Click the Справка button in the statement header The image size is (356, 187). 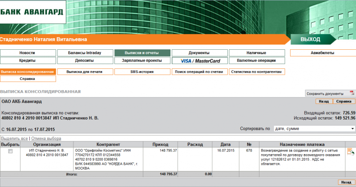[x=344, y=101]
